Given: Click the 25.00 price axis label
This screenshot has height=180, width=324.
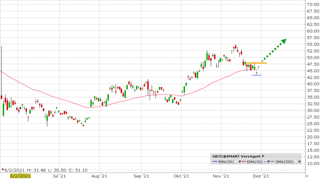Looking at the screenshot, I should [313, 123].
